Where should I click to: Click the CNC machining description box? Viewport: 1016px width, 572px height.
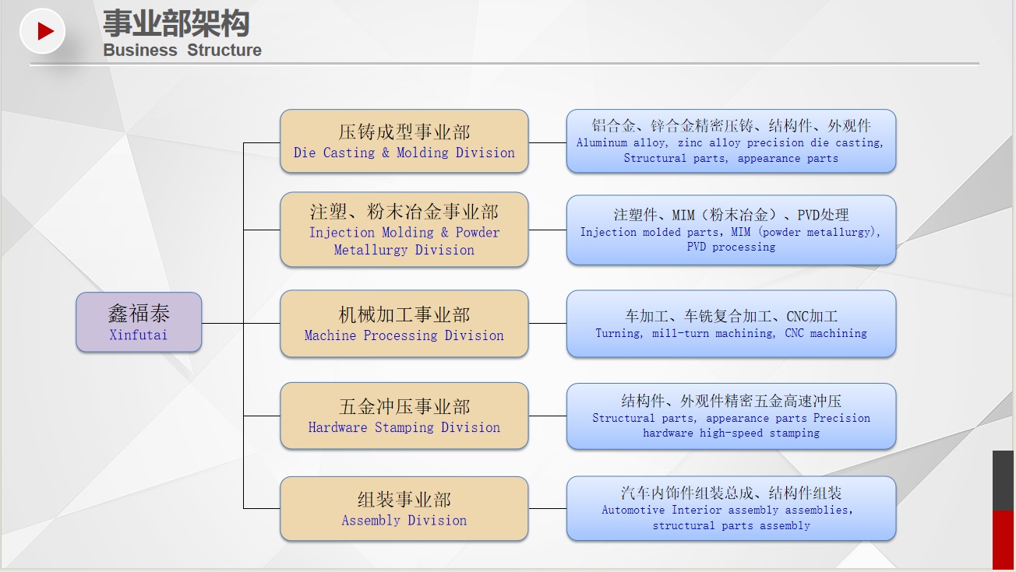(x=731, y=324)
